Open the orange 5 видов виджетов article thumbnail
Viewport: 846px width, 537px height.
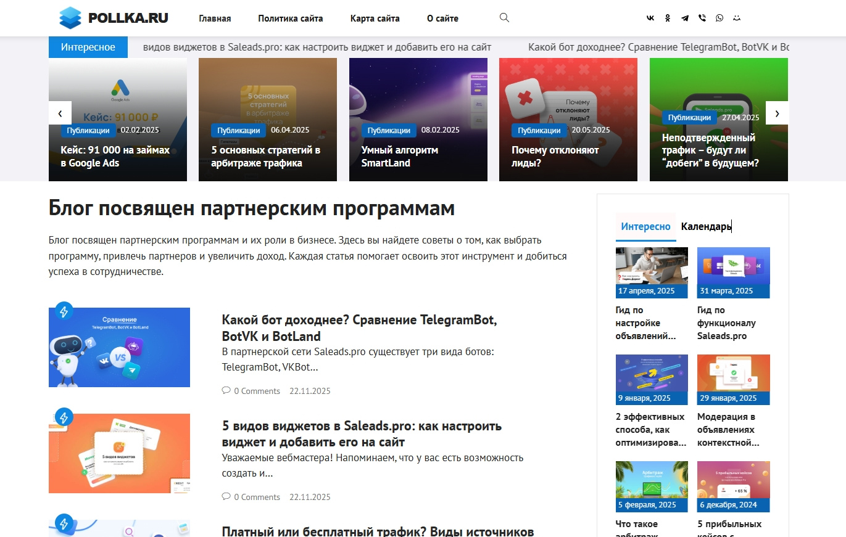pyautogui.click(x=119, y=453)
